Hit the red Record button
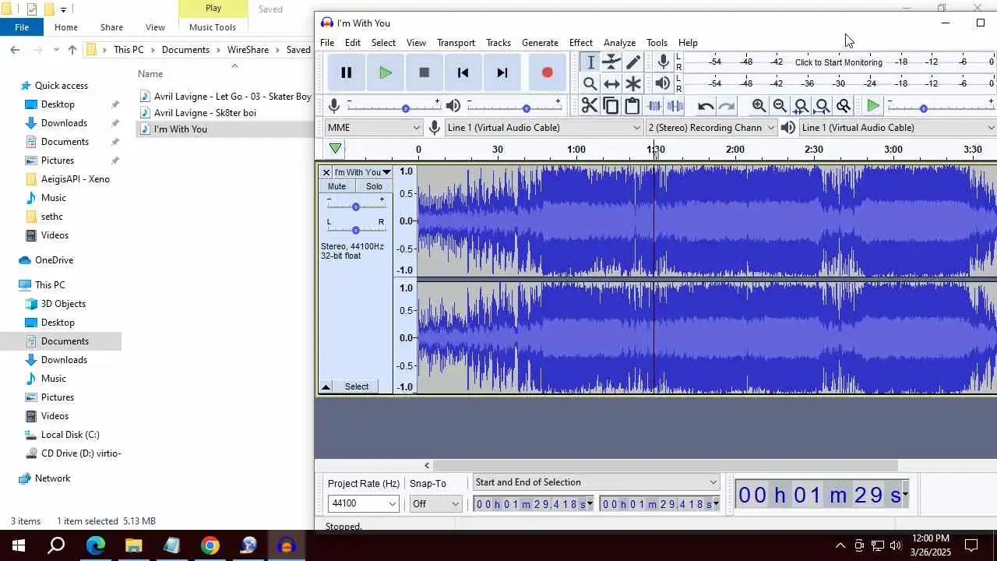The width and height of the screenshot is (997, 561). pos(547,72)
